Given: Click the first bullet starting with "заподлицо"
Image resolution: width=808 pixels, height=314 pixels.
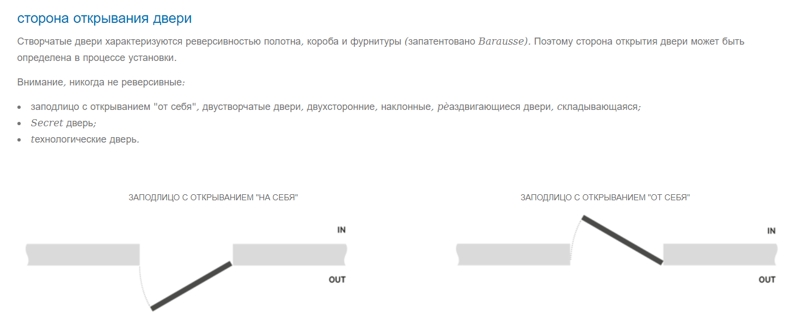Looking at the screenshot, I should [x=335, y=107].
